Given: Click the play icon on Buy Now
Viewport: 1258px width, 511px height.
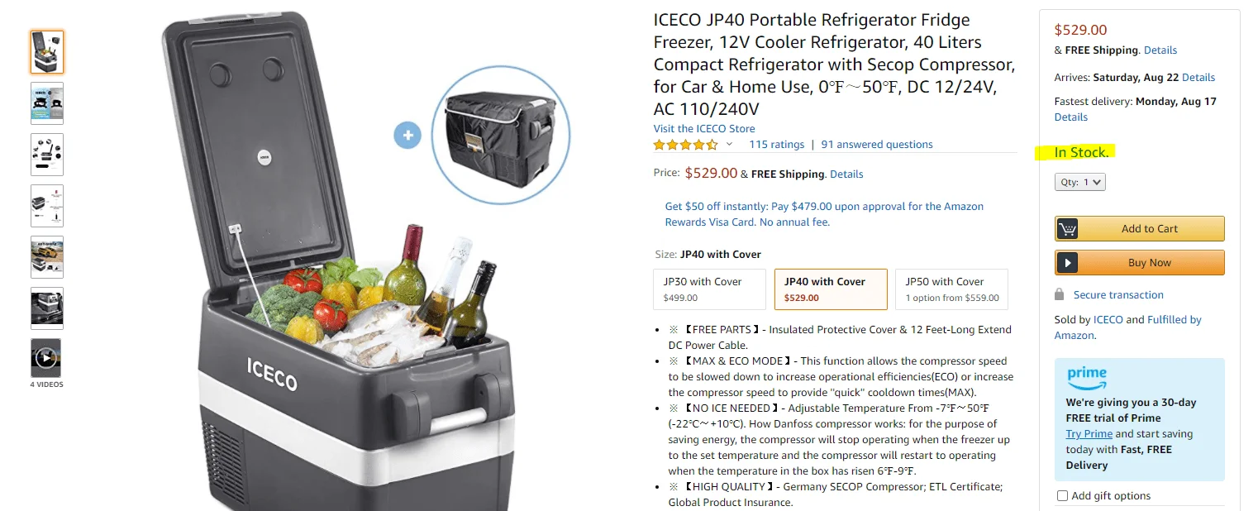Looking at the screenshot, I should (x=1068, y=263).
